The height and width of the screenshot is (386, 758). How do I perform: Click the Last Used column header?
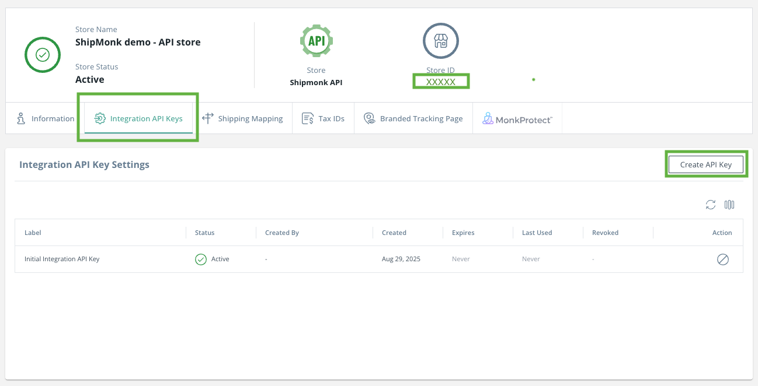point(537,233)
